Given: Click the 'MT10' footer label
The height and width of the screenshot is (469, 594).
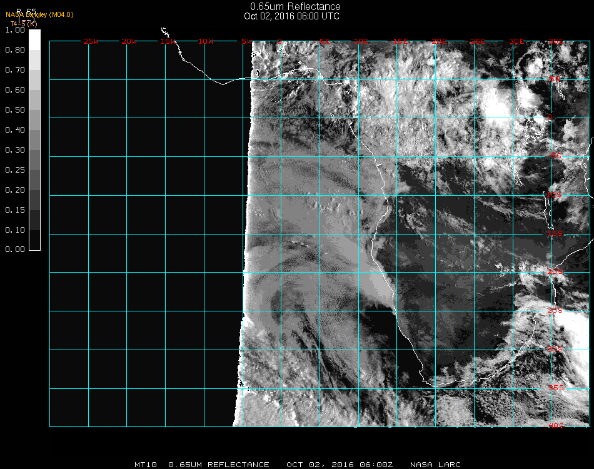Looking at the screenshot, I should (x=146, y=465).
